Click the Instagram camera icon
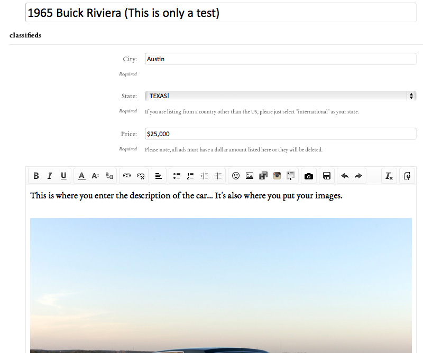The image size is (423, 353). 277,176
